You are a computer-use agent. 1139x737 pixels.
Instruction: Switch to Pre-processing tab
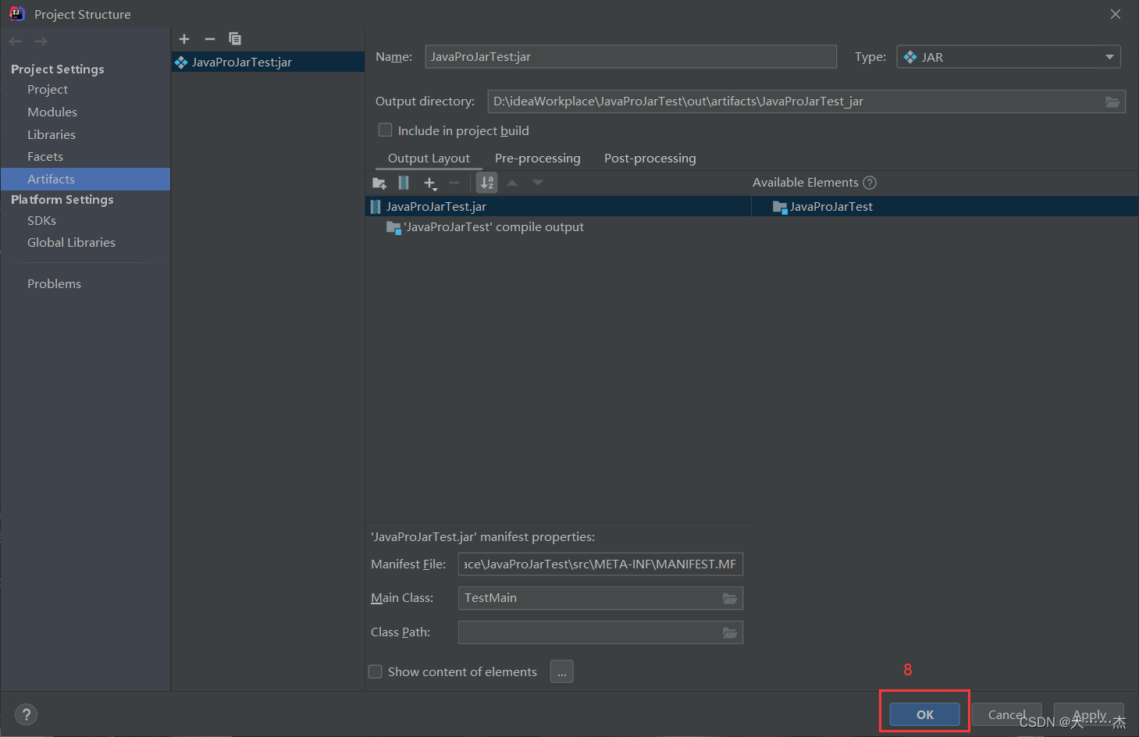click(x=538, y=158)
